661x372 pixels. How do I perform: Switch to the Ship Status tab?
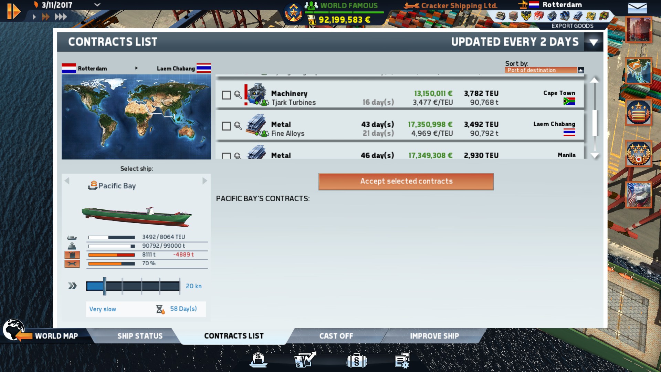click(x=140, y=336)
